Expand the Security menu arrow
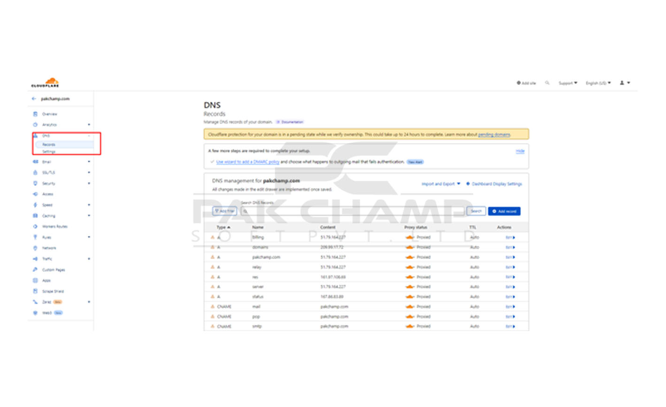This screenshot has height=407, width=666. (89, 184)
